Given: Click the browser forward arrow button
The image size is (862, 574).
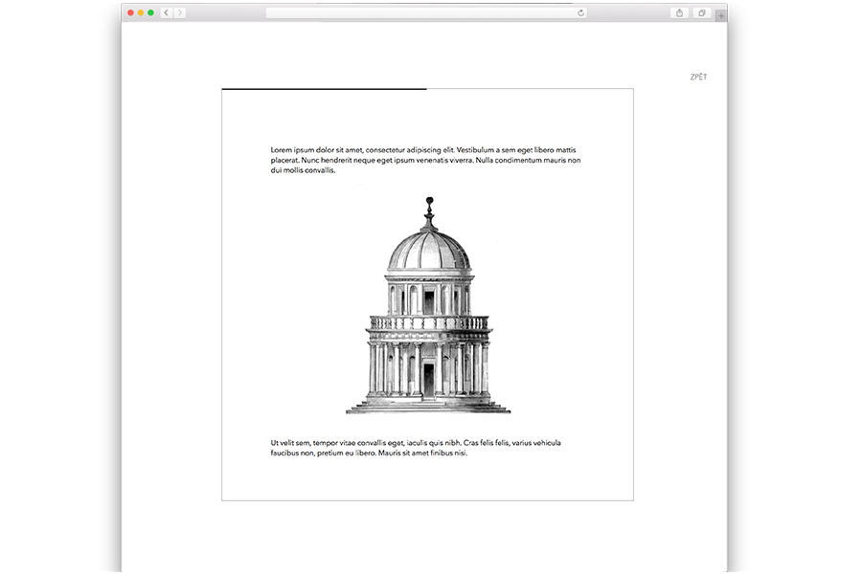Looking at the screenshot, I should tap(179, 12).
